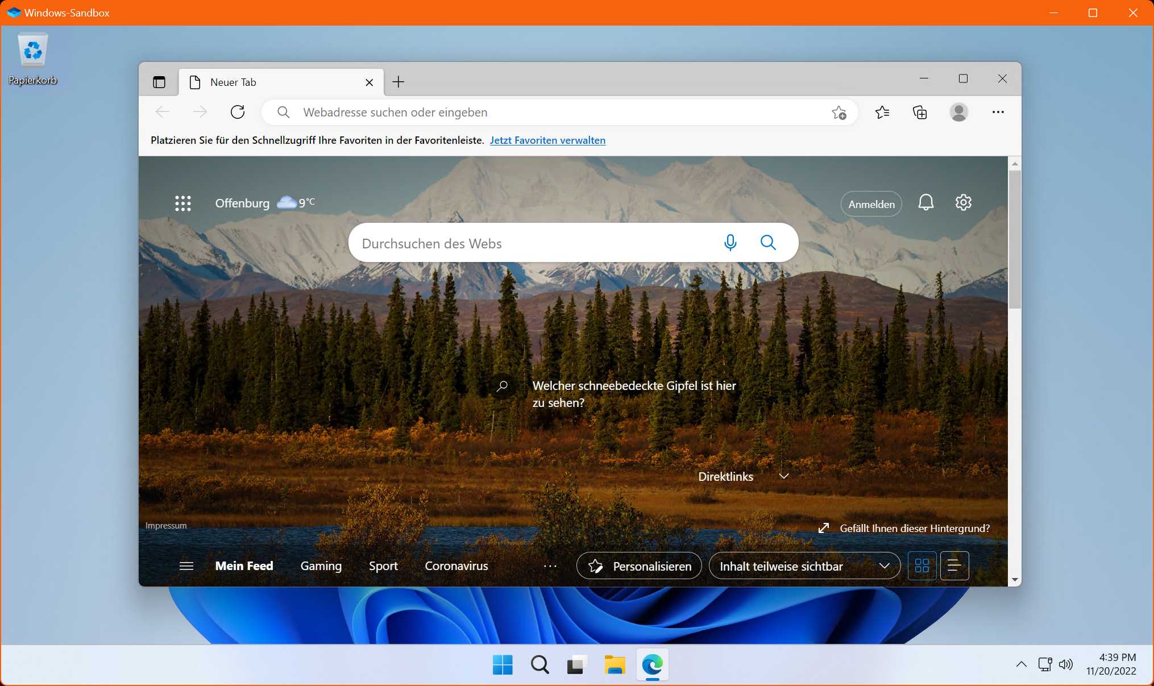Viewport: 1154px width, 686px height.
Task: Open the Collections panel in Edge
Action: tap(920, 112)
